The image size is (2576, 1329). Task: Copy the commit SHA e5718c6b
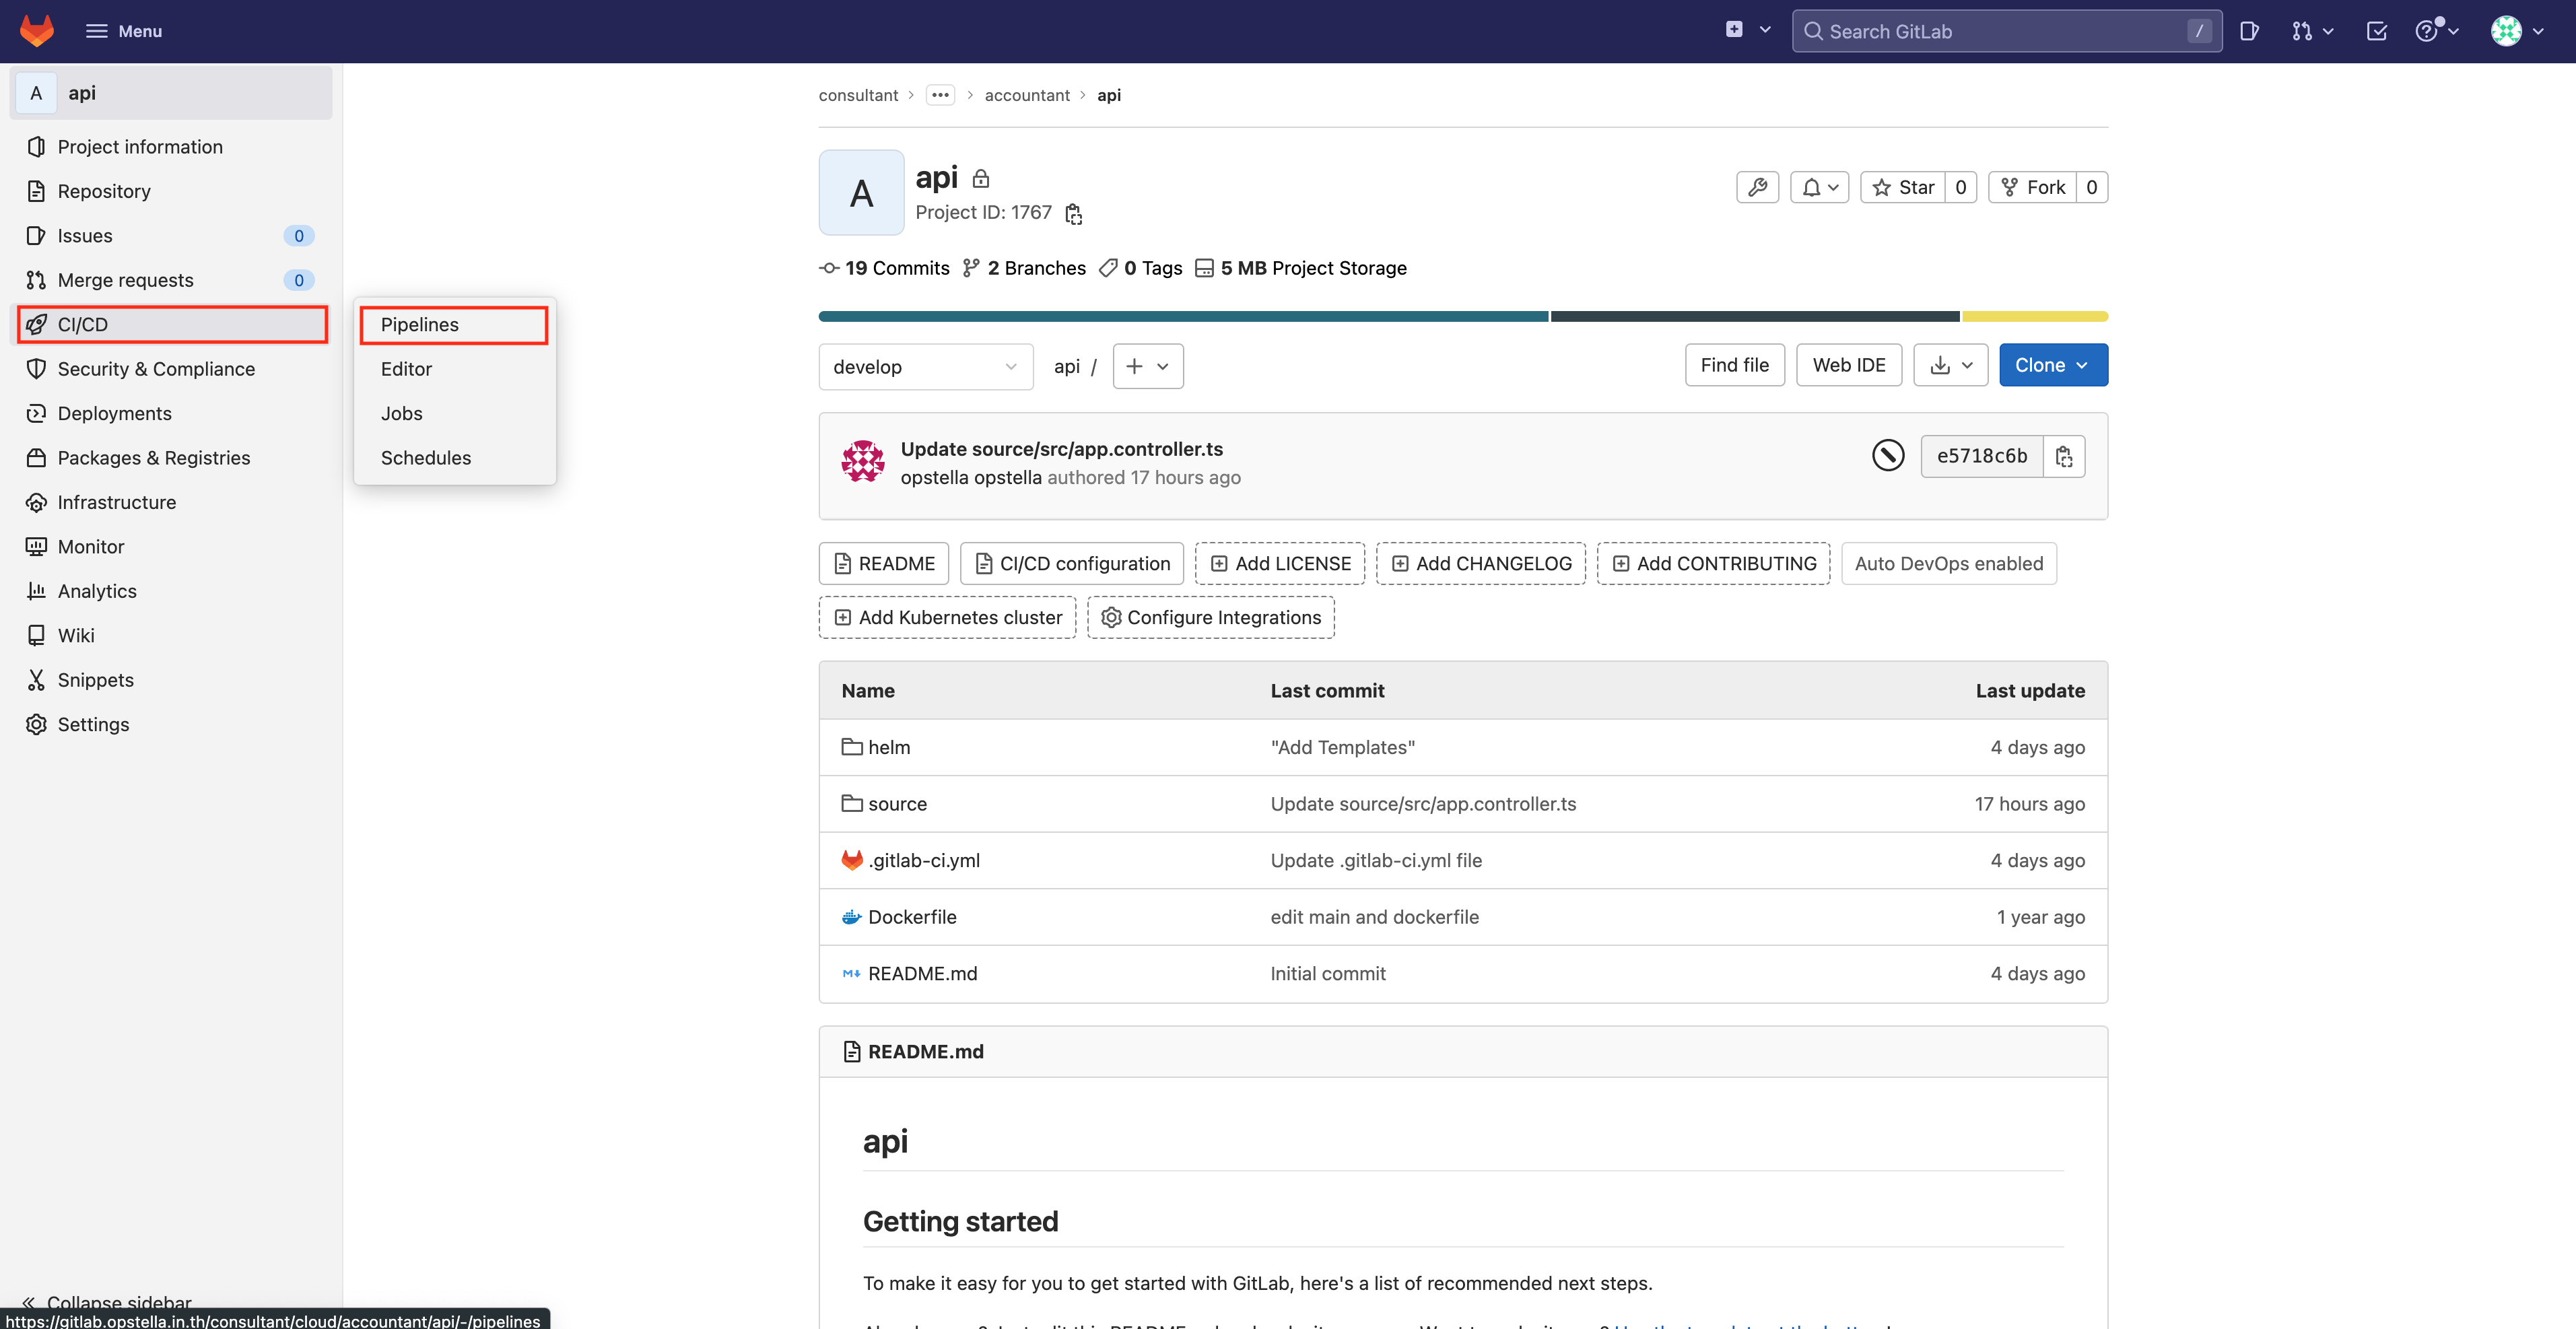coord(2064,456)
